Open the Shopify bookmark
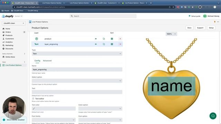 [x=6, y=11]
